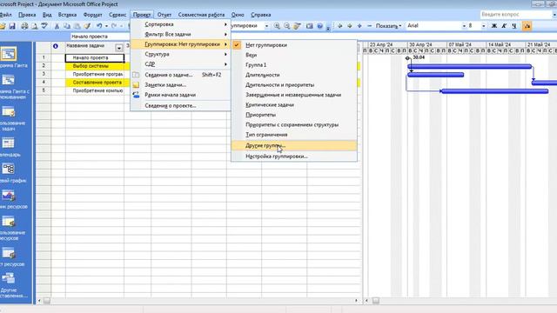Click the Undo arrow icon
Screen dimensions: 557x313
pyautogui.click(x=99, y=26)
